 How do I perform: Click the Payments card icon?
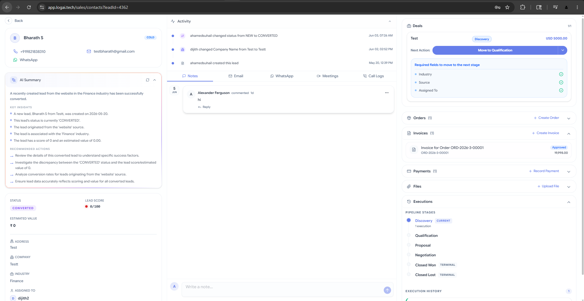tap(409, 171)
